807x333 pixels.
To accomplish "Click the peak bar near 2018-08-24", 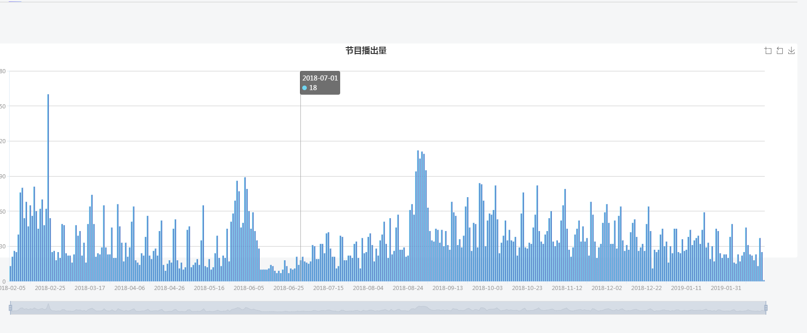I will click(x=418, y=215).
